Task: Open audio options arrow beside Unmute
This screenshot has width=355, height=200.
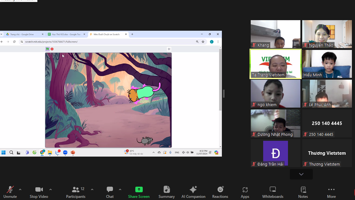Action: click(x=20, y=189)
